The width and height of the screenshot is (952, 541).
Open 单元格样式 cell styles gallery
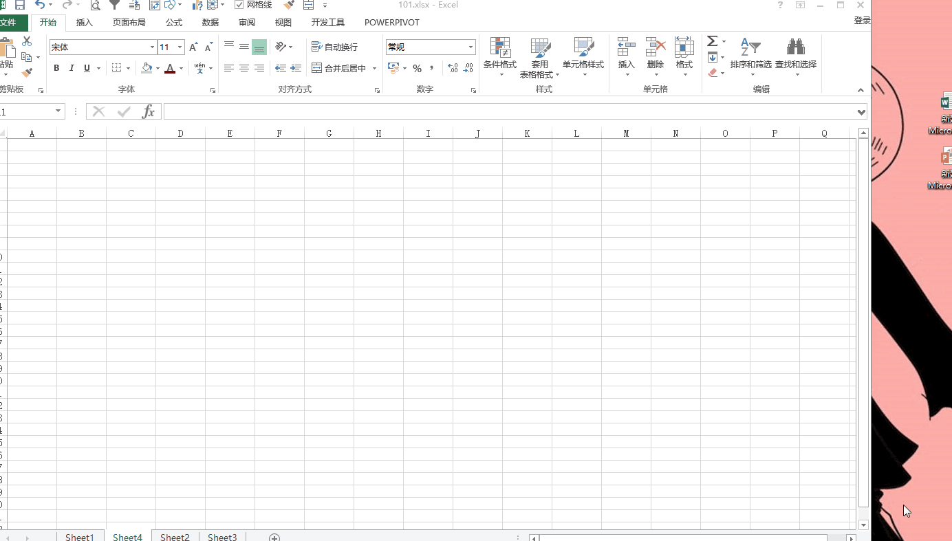pos(583,57)
